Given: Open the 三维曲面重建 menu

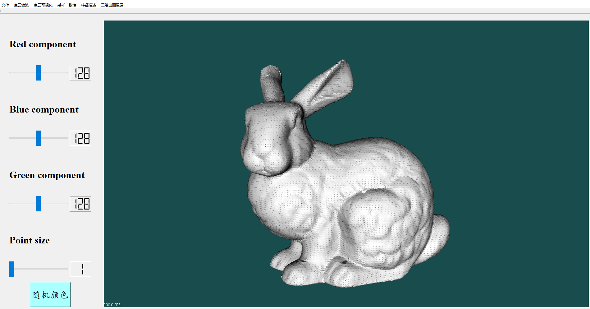Looking at the screenshot, I should point(112,5).
